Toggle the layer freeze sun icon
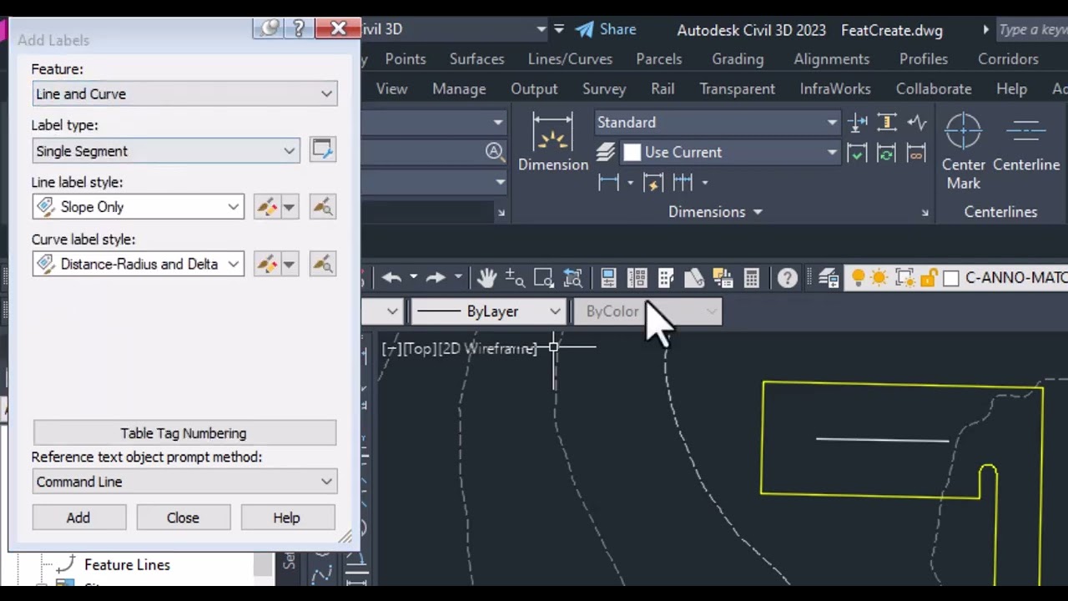This screenshot has width=1068, height=601. coord(879,278)
